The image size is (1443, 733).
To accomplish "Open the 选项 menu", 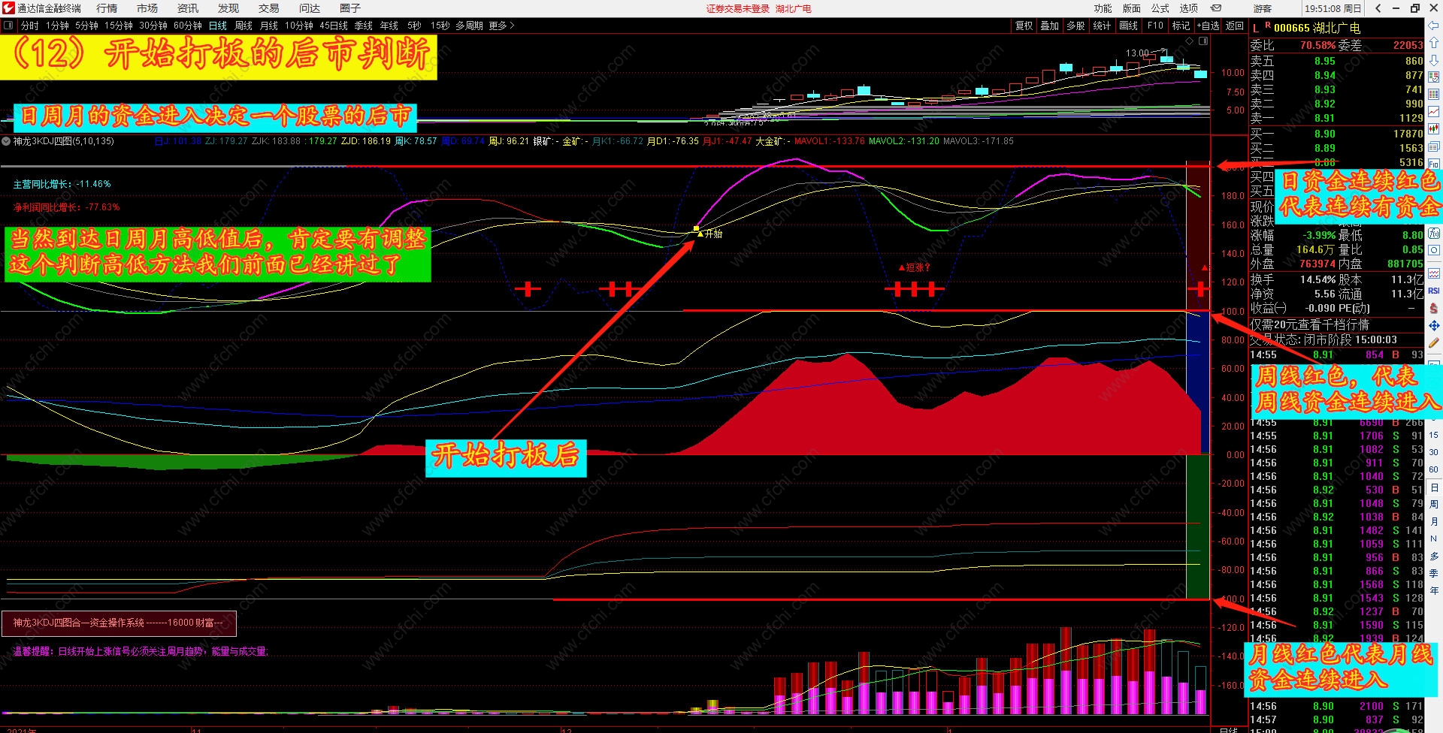I will [x=1189, y=8].
